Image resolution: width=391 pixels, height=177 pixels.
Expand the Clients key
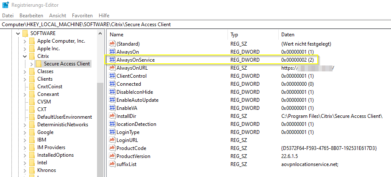[x=25, y=79]
